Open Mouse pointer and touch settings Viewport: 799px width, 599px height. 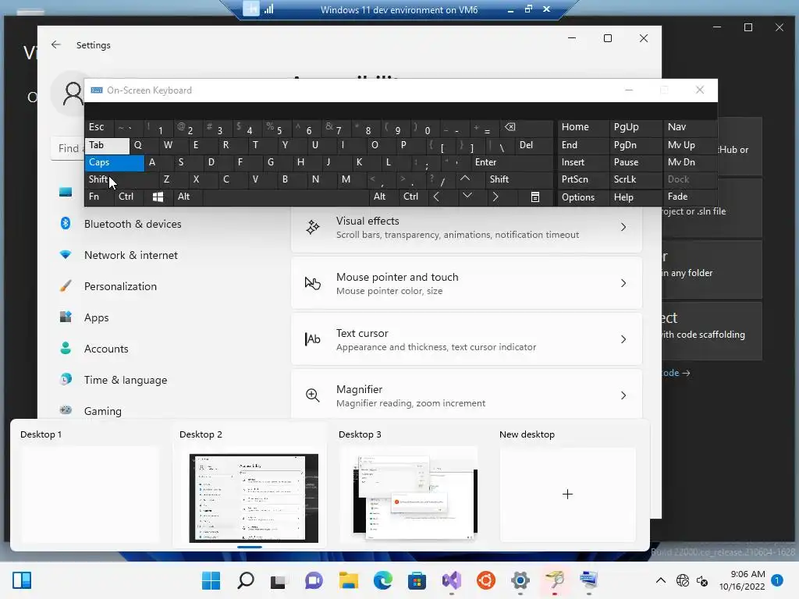467,283
